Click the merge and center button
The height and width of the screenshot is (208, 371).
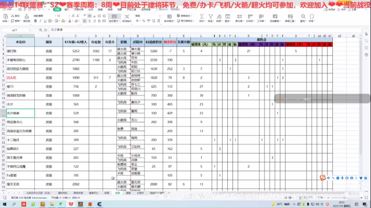[x=114, y=18]
